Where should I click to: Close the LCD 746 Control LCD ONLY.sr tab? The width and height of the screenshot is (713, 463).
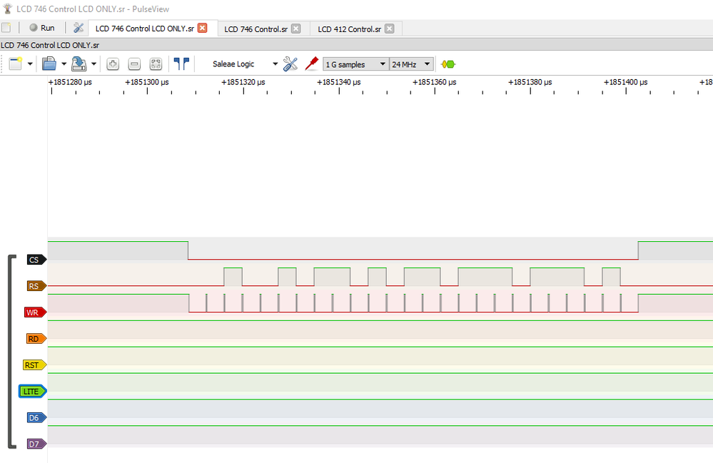(x=203, y=28)
